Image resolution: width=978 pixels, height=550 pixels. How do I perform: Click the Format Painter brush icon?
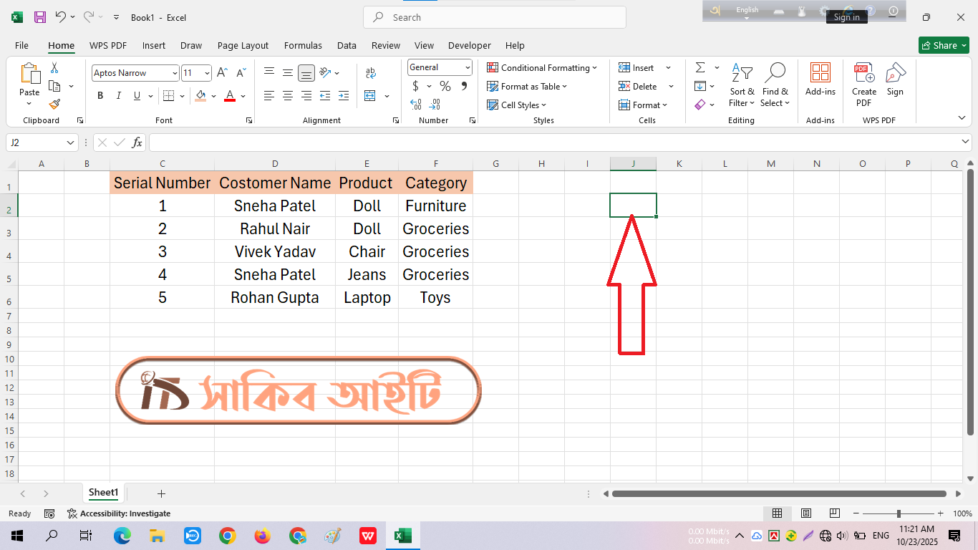[x=54, y=105]
